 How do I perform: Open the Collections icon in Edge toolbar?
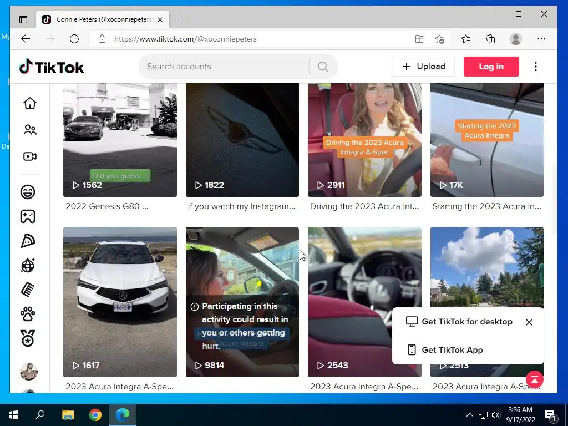pyautogui.click(x=490, y=39)
